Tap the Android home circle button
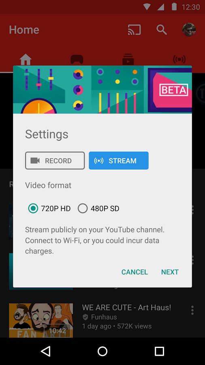This screenshot has width=205, height=365. [102, 351]
